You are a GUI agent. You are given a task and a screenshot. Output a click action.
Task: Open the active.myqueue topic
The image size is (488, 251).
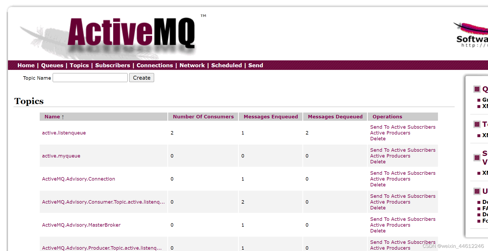pos(61,156)
